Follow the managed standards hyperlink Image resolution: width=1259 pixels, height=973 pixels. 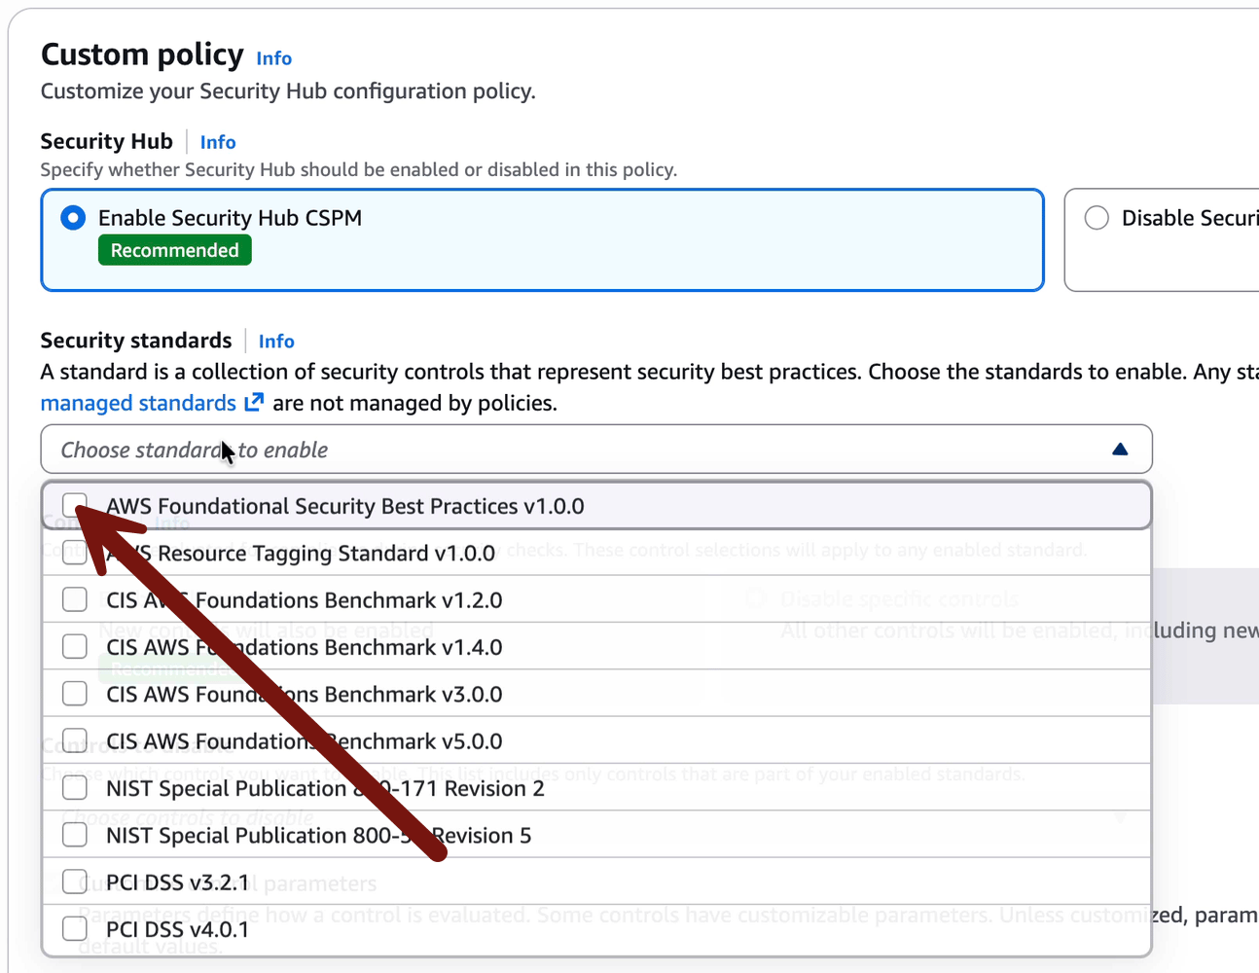[x=138, y=403]
